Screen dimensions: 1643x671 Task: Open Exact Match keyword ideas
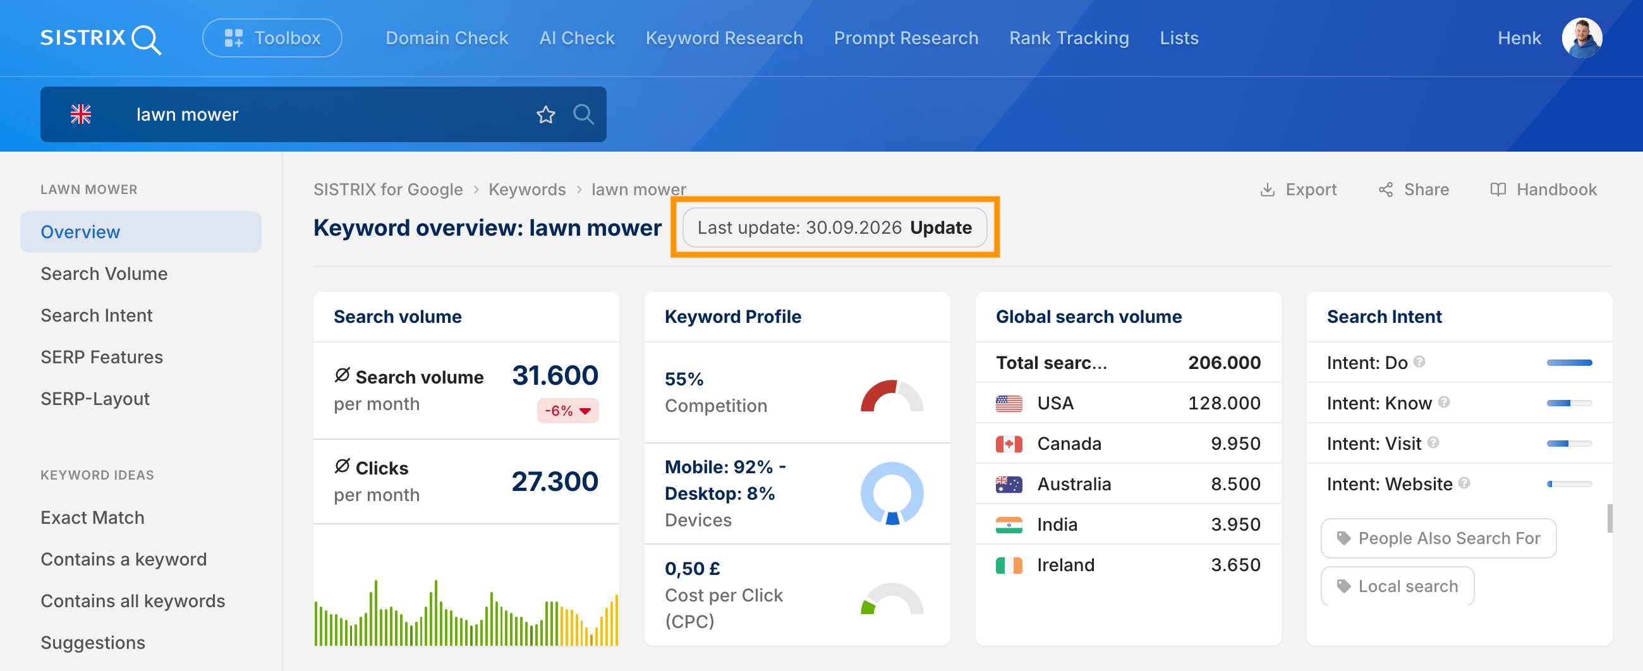click(92, 517)
